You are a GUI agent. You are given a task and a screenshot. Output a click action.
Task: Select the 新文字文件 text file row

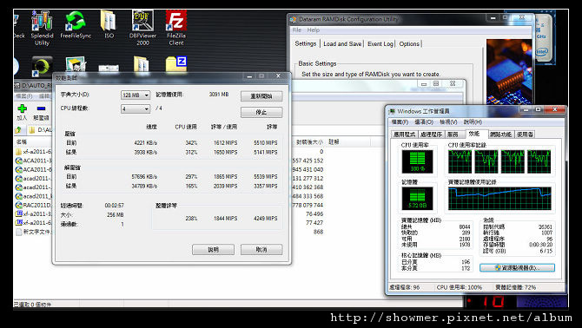coord(33,232)
